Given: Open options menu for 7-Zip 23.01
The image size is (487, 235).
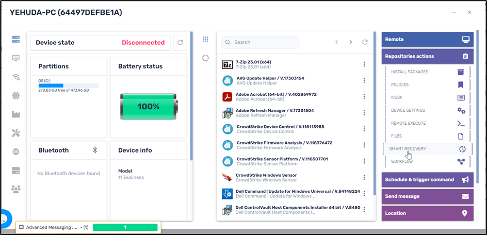Looking at the screenshot, I should pos(364,64).
